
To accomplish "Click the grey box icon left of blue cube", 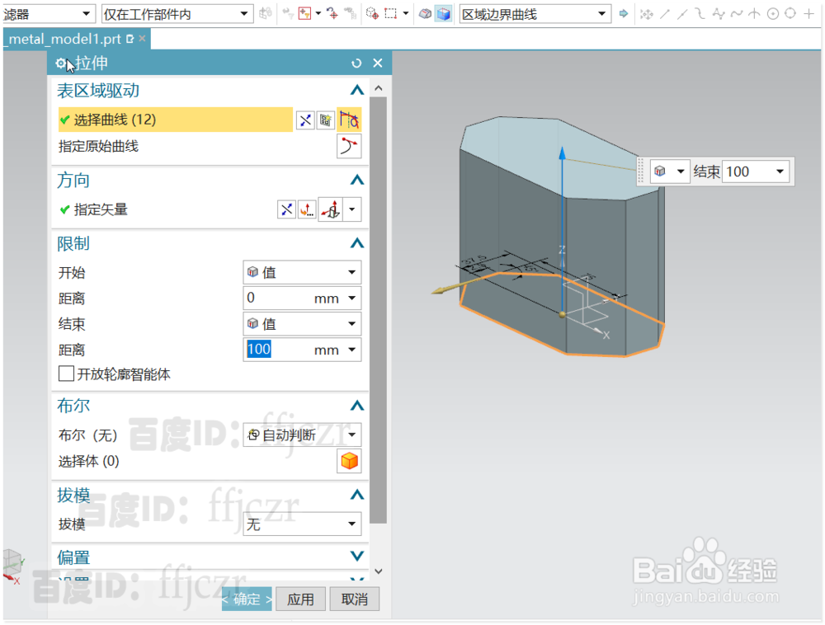I will (x=425, y=14).
